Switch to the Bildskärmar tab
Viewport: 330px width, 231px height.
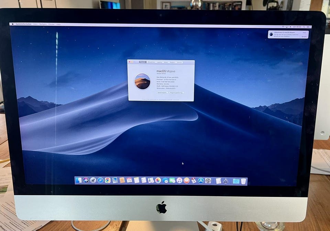click(x=151, y=62)
